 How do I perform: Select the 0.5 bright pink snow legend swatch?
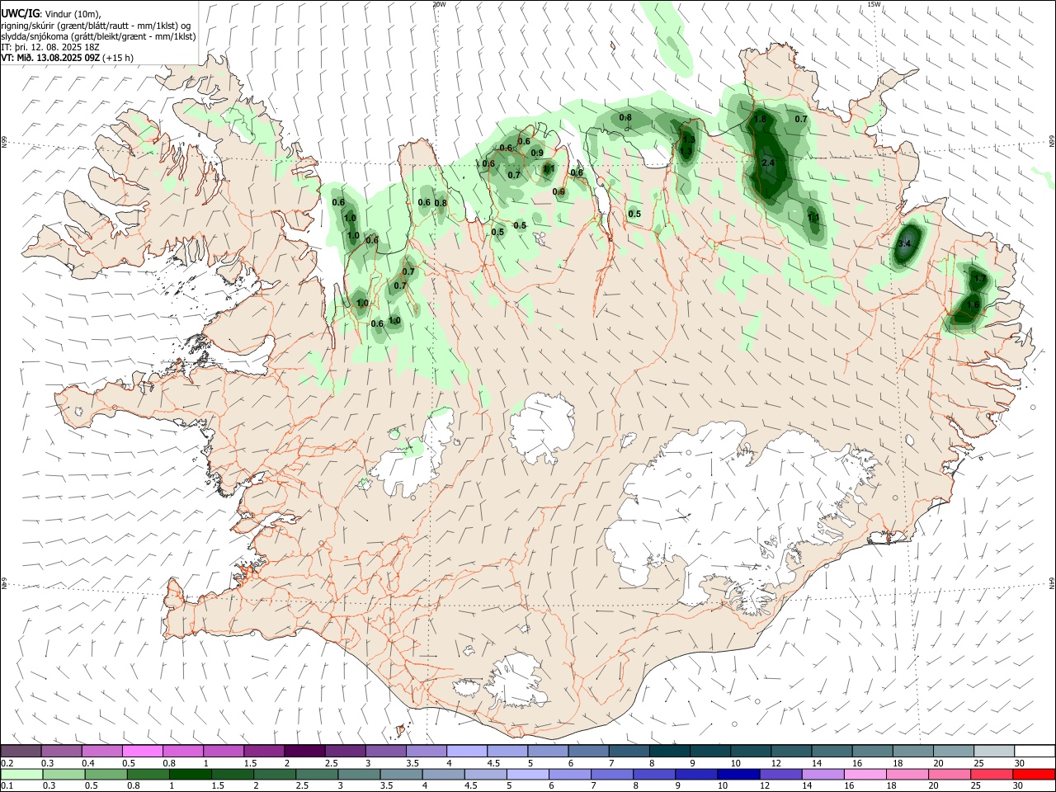(144, 752)
